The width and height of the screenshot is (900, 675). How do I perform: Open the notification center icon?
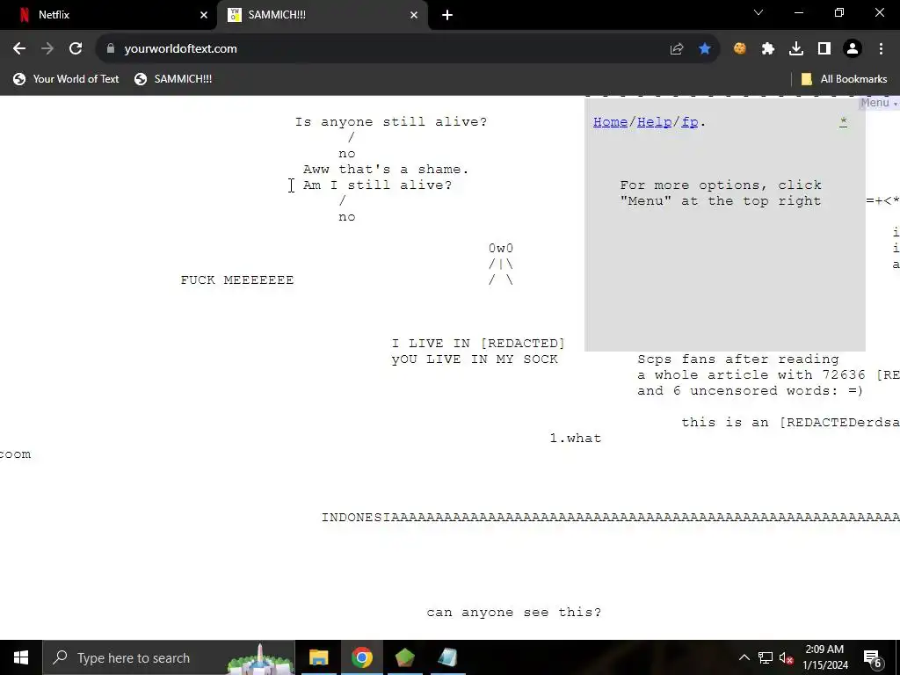(873, 658)
